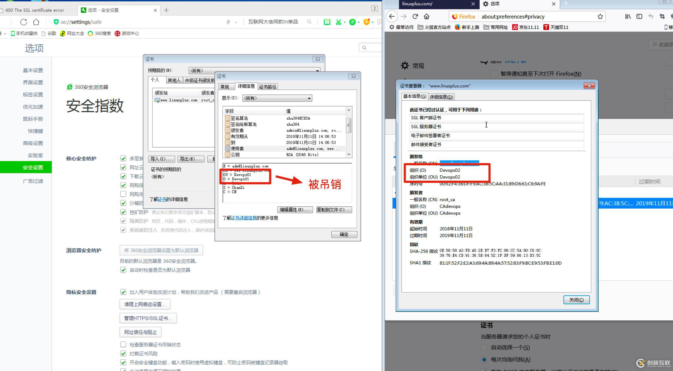
Task: Uncheck 挖矿防护 checkbox
Action: point(123,212)
